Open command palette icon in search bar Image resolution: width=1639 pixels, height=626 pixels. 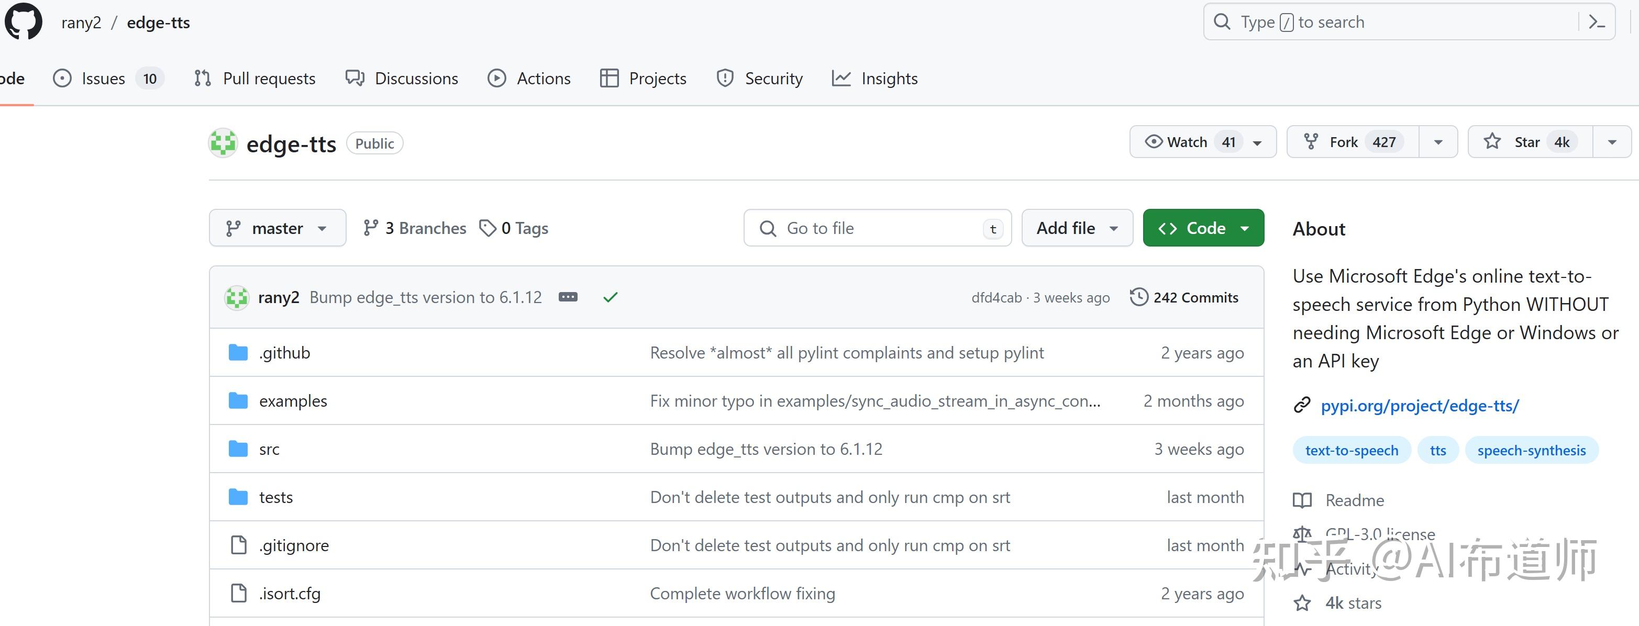1597,23
